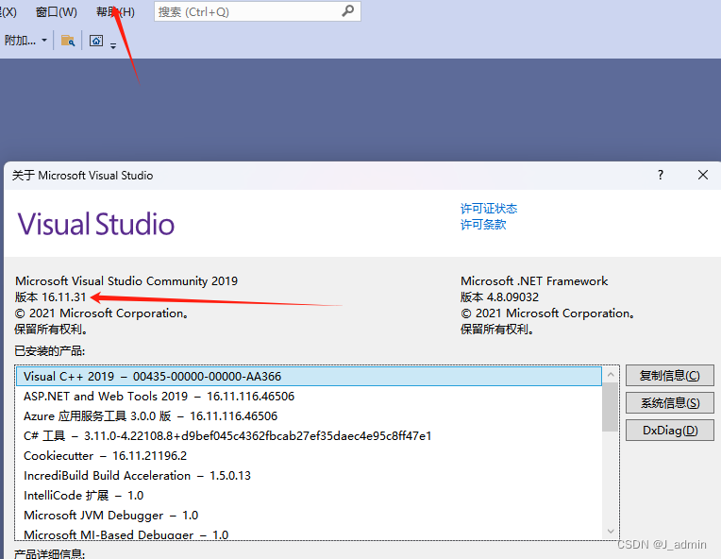Click the folder search toolbar icon

pos(68,41)
